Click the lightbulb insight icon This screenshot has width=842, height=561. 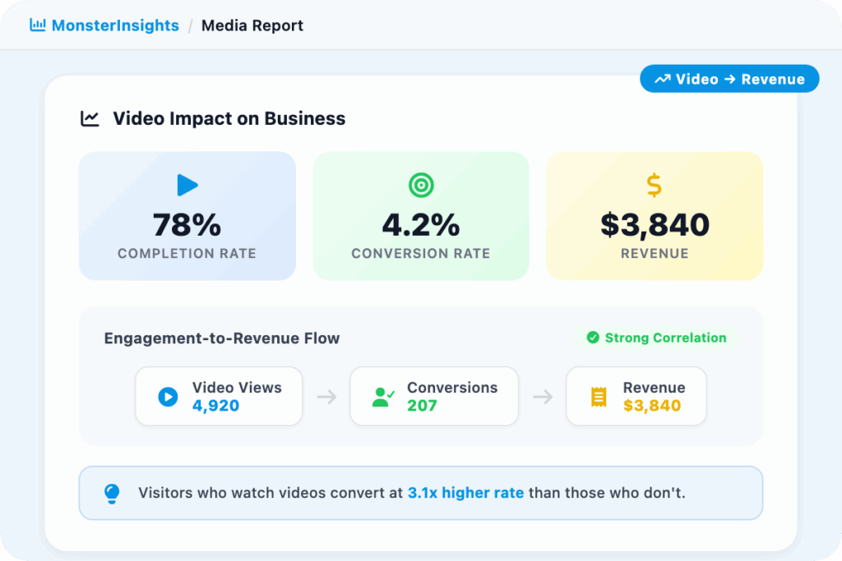tap(112, 494)
